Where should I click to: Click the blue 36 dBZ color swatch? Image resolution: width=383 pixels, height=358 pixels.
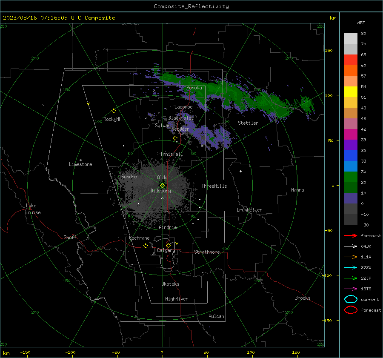(351, 156)
